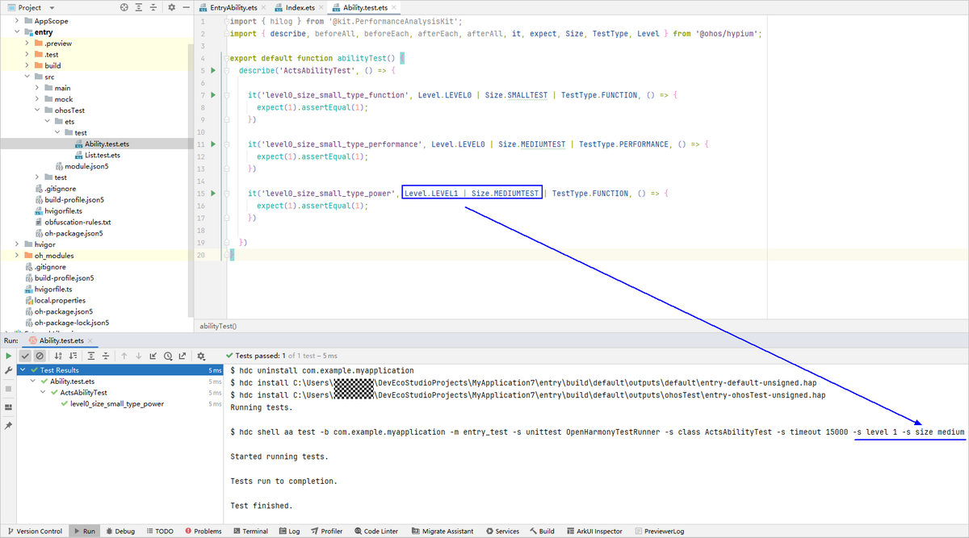Pin the Run tab with pin icon

click(8, 424)
